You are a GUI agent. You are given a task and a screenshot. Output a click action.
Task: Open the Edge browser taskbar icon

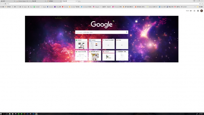[33, 114]
